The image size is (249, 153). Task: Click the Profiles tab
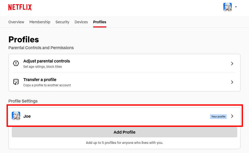coord(100,22)
